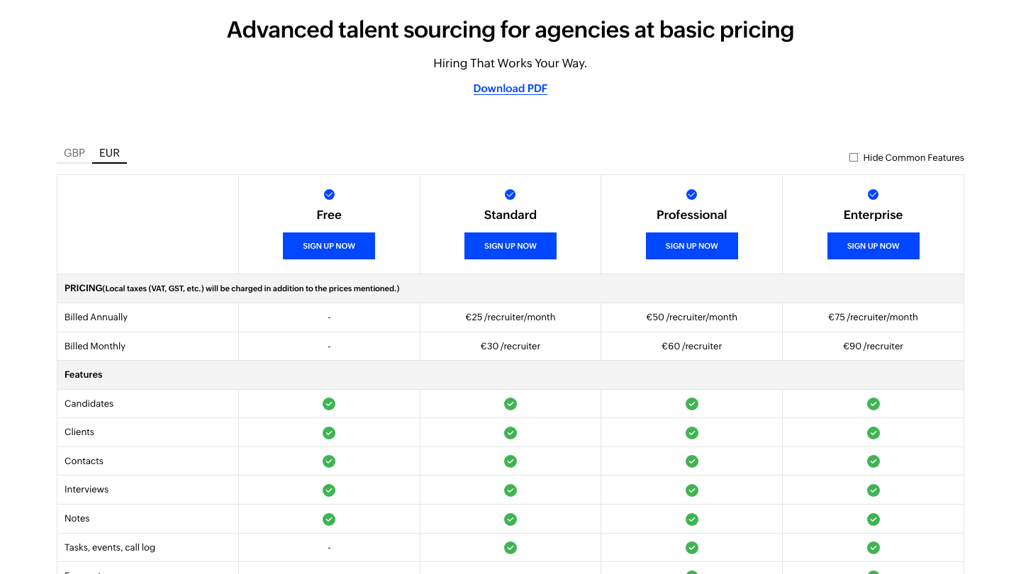Click the Billed Monthly row label
This screenshot has height=574, width=1021.
pos(95,347)
